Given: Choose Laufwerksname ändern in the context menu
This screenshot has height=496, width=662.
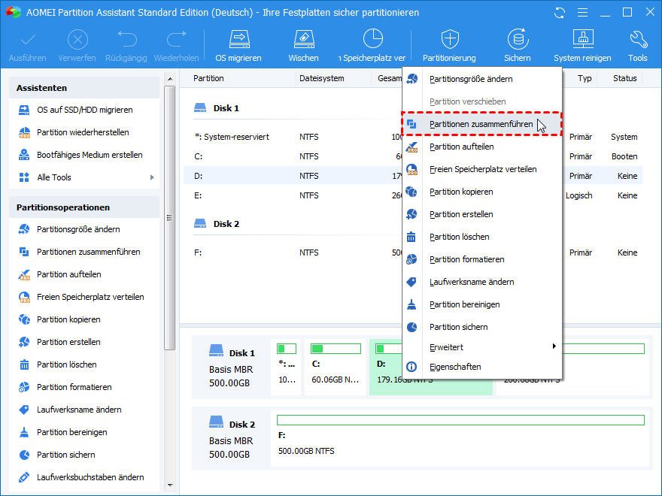Looking at the screenshot, I should pos(481,282).
